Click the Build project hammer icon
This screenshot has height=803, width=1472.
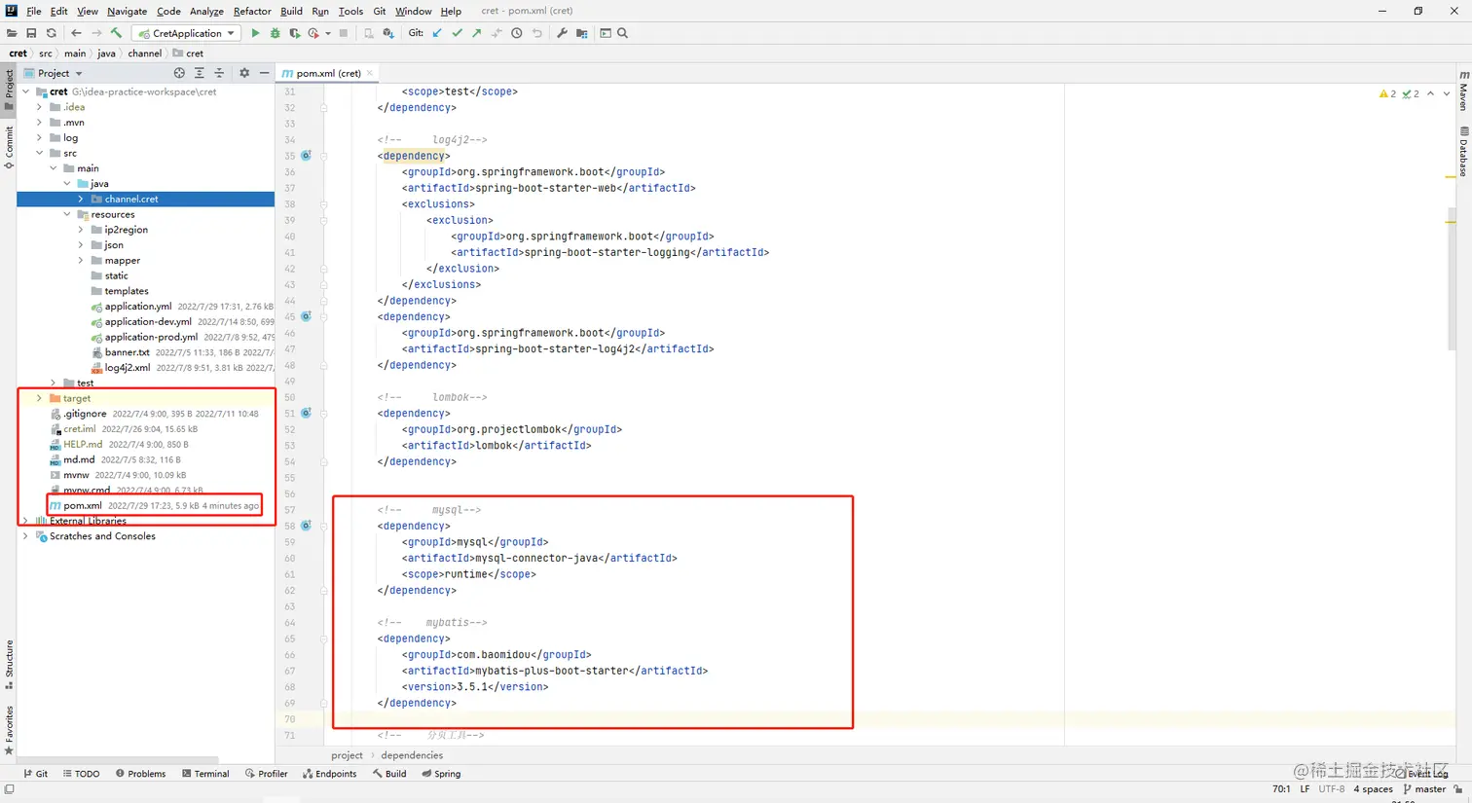(x=116, y=33)
